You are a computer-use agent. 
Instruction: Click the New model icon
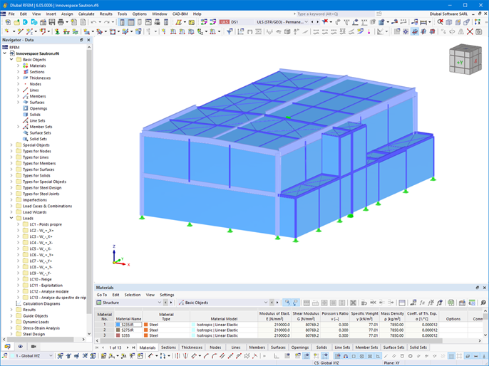(x=8, y=22)
